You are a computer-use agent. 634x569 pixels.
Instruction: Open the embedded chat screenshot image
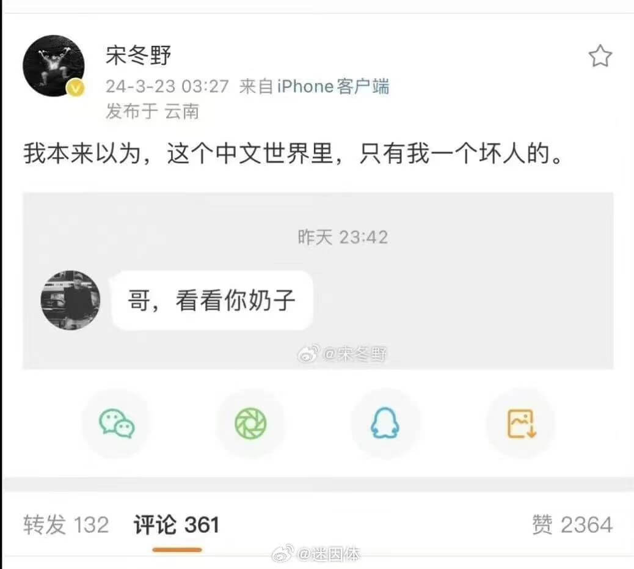pyautogui.click(x=318, y=281)
